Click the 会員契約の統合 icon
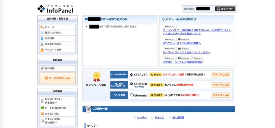 pyautogui.click(x=42, y=44)
